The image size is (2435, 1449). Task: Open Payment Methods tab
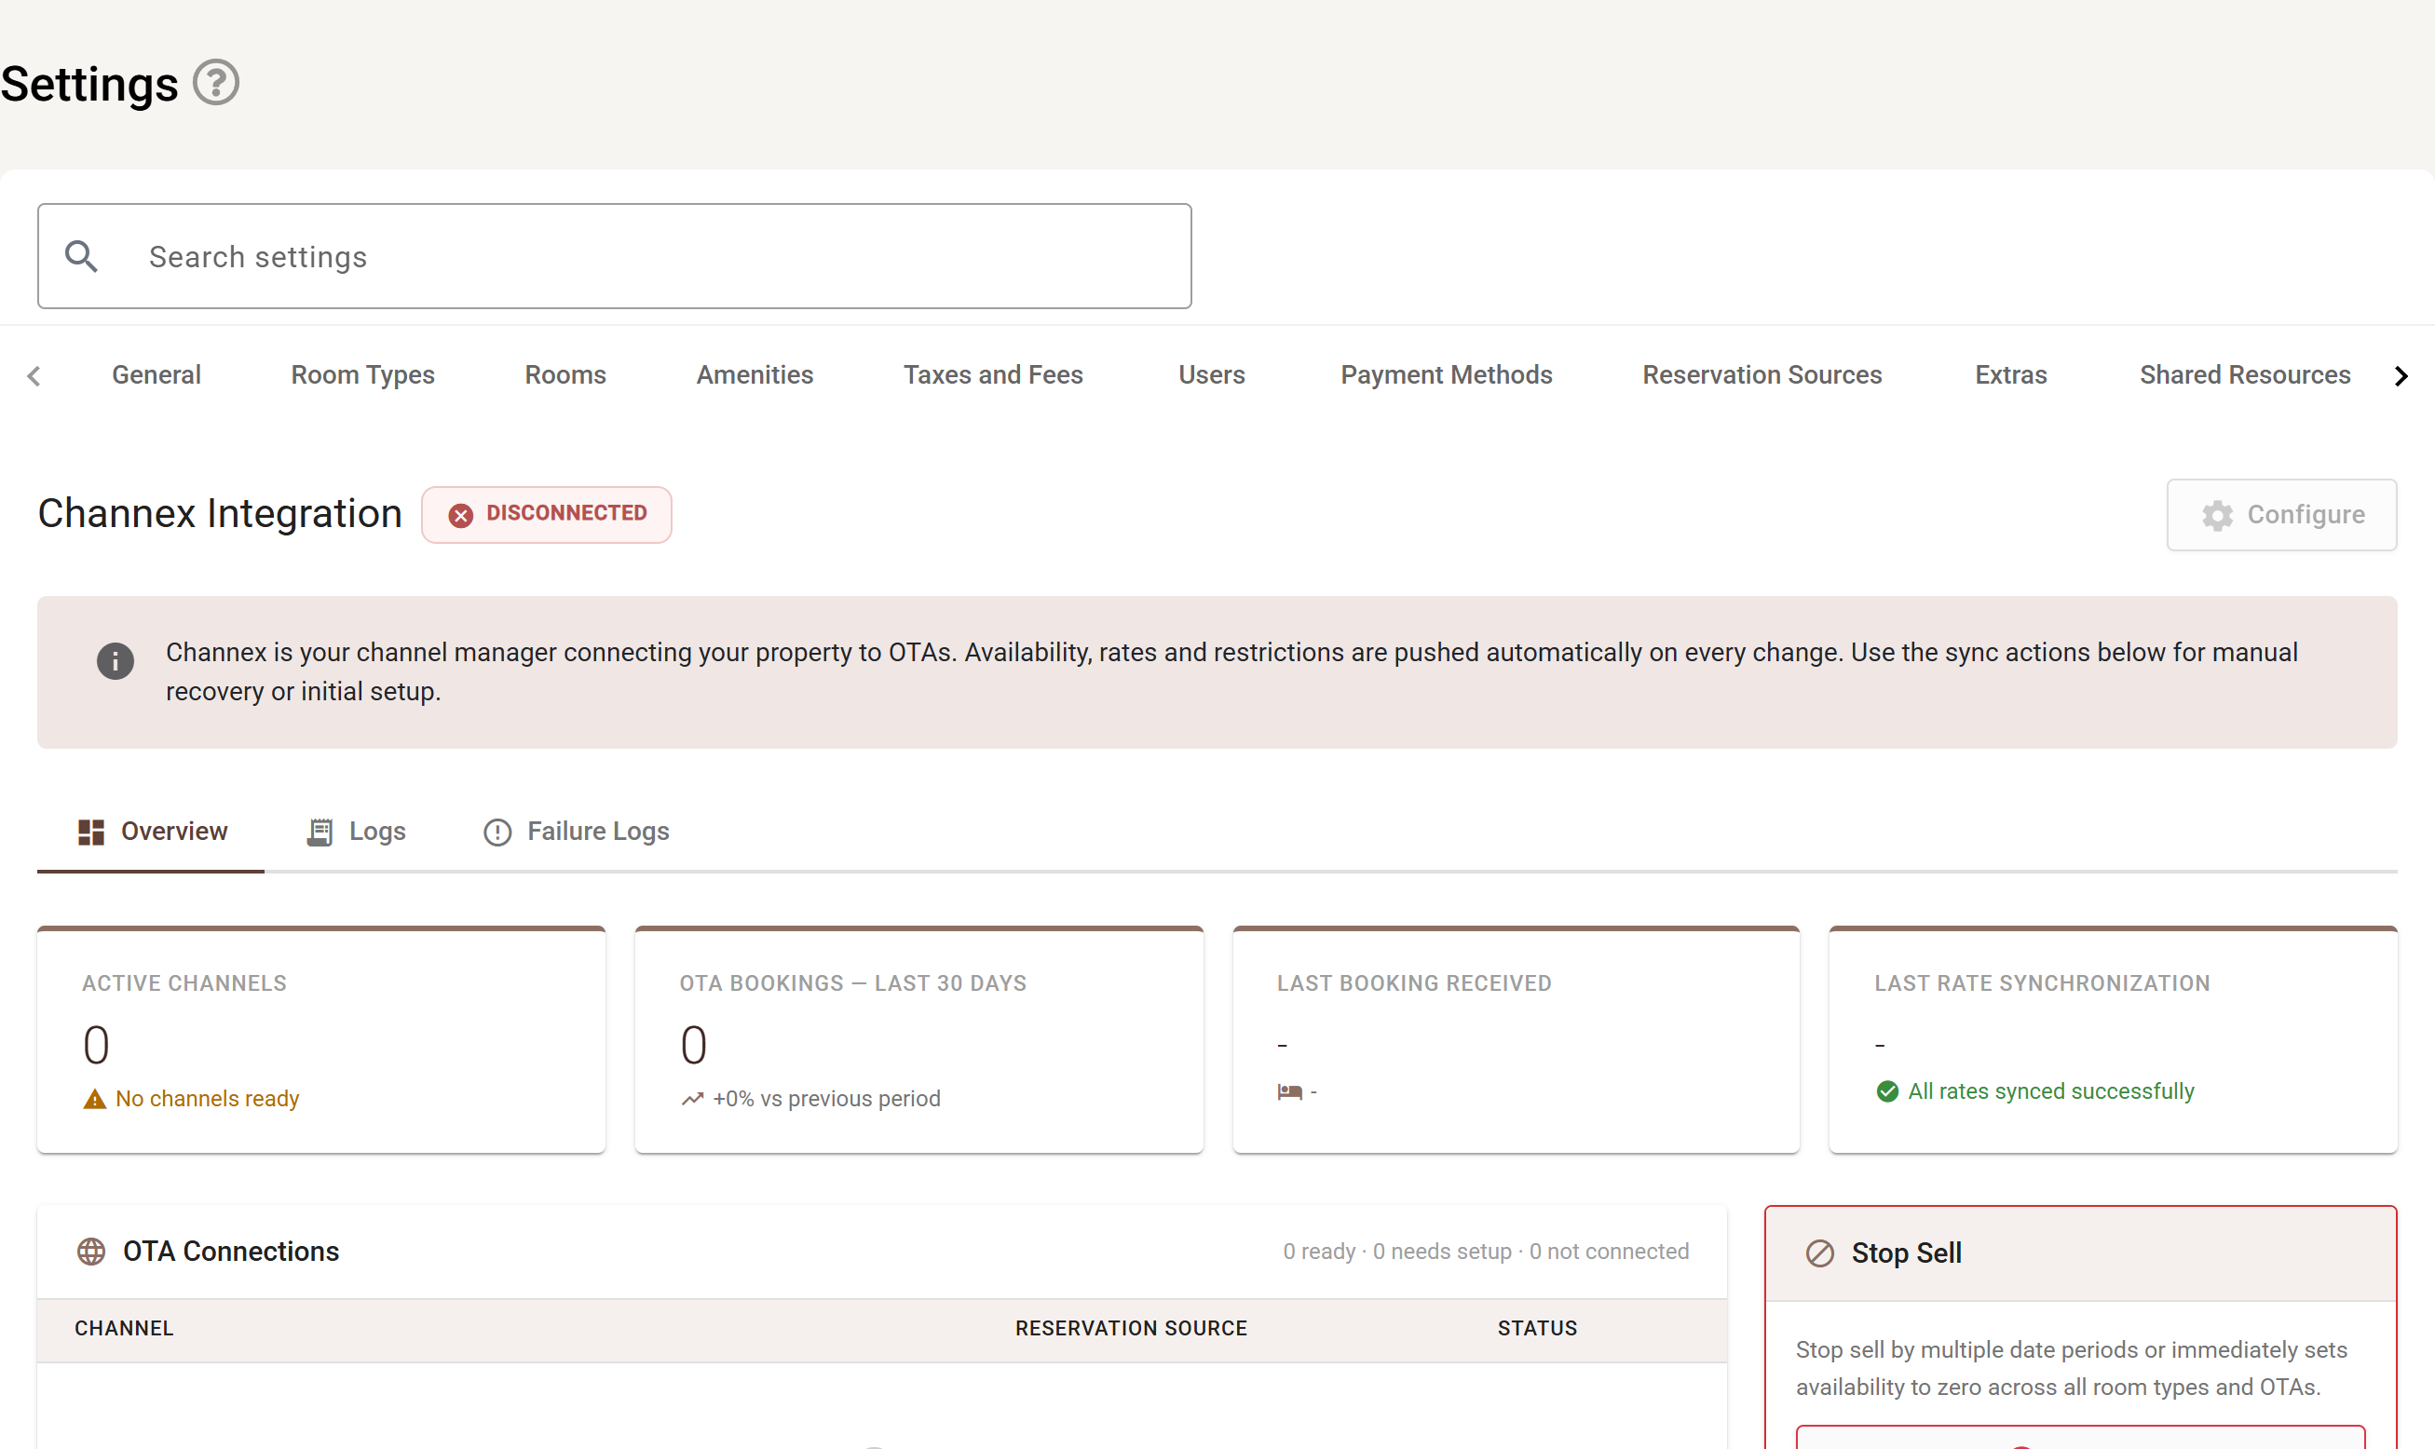point(1447,375)
